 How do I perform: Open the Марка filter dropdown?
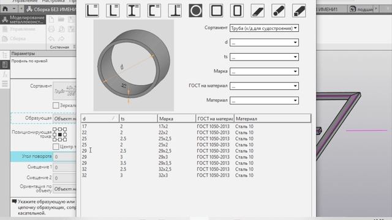click(x=264, y=71)
